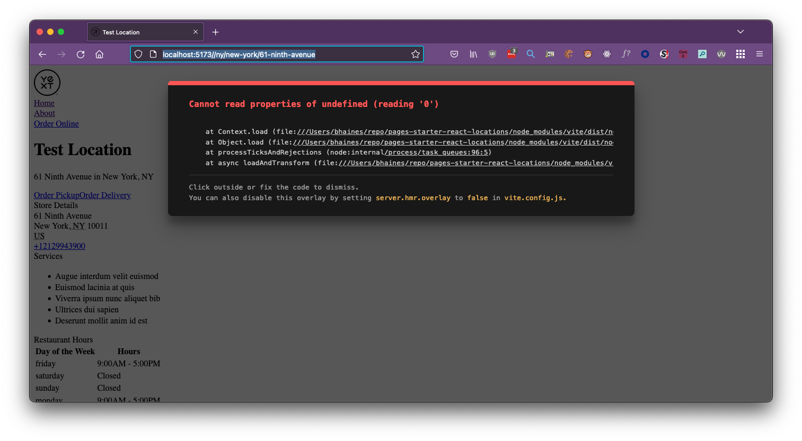The width and height of the screenshot is (802, 441).
Task: Open the Firefox application menu
Action: (760, 53)
